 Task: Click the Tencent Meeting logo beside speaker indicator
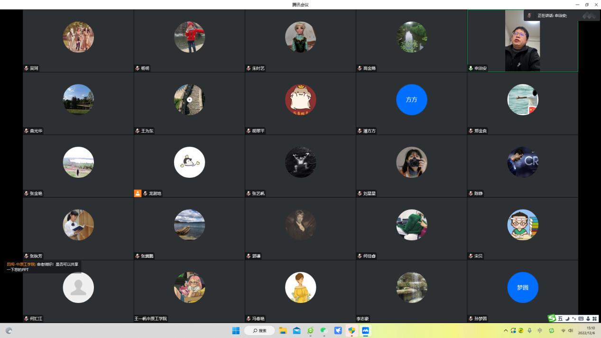pyautogui.click(x=589, y=16)
